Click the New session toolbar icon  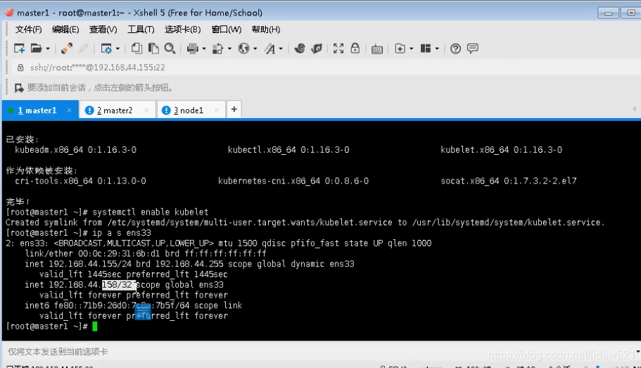click(19, 49)
